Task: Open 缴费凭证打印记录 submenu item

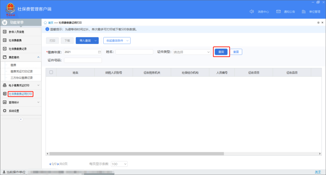Action: click(x=22, y=71)
